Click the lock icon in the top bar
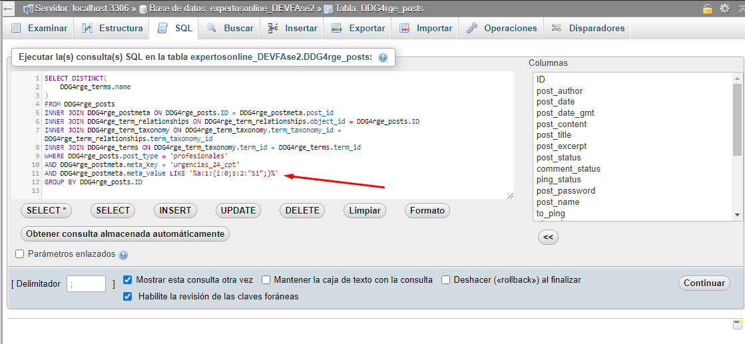 click(x=708, y=9)
